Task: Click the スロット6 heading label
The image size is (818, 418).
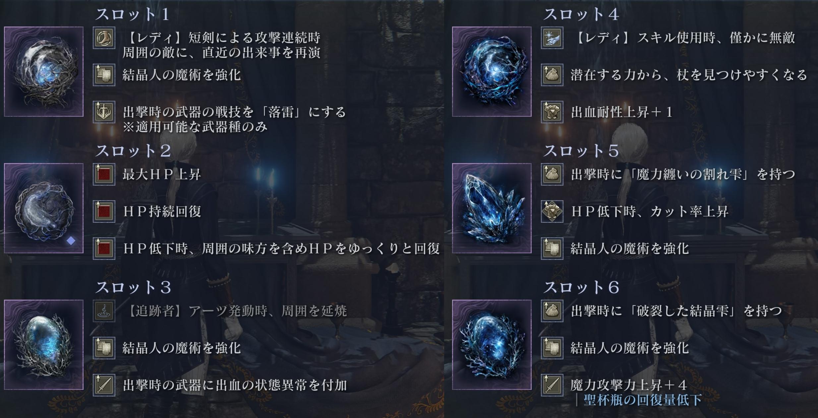Action: click(x=581, y=287)
